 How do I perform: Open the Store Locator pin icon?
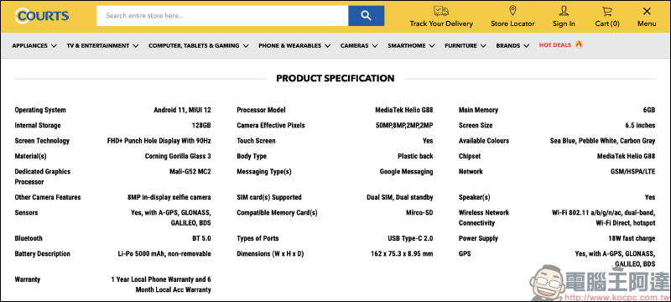[x=512, y=11]
